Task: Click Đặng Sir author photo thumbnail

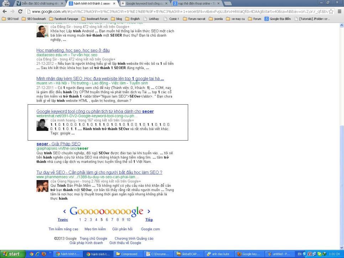Action: pos(42,31)
